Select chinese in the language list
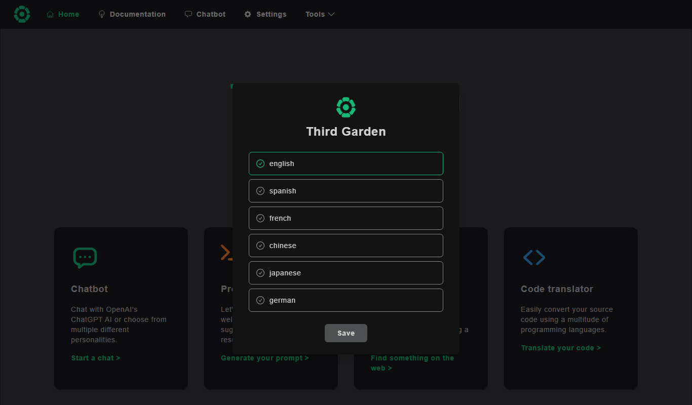Viewport: 692px width, 405px height. 346,246
